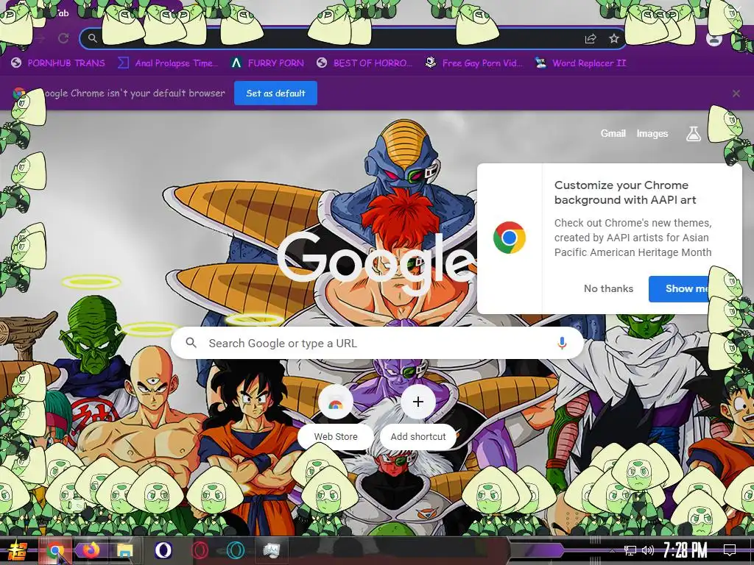Open the FURRY PORN bookmark

click(x=267, y=63)
